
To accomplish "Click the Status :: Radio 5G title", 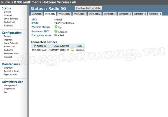I will 48,9.
